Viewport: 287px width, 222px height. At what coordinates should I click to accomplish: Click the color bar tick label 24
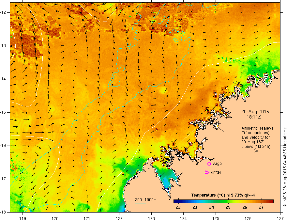(211, 207)
